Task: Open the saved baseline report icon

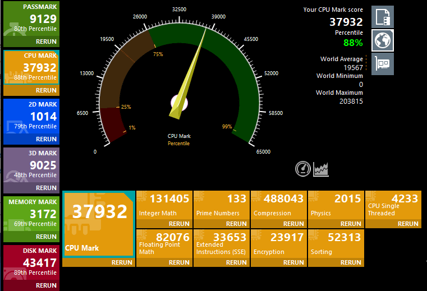Action: [383, 17]
